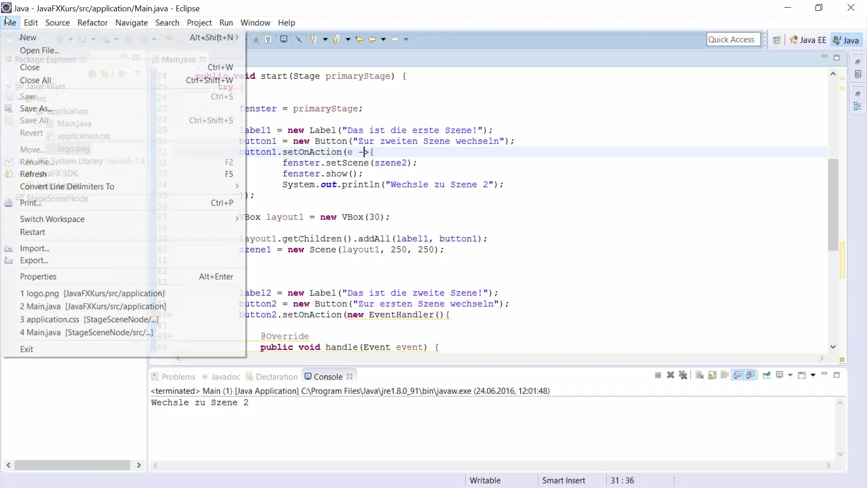Click the Terminate console button
Screen dimensions: 867x488
coord(658,375)
